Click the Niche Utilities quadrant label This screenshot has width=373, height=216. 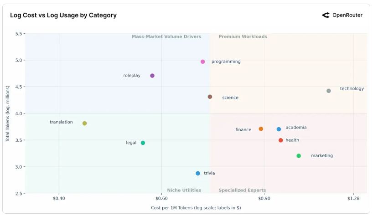184,190
